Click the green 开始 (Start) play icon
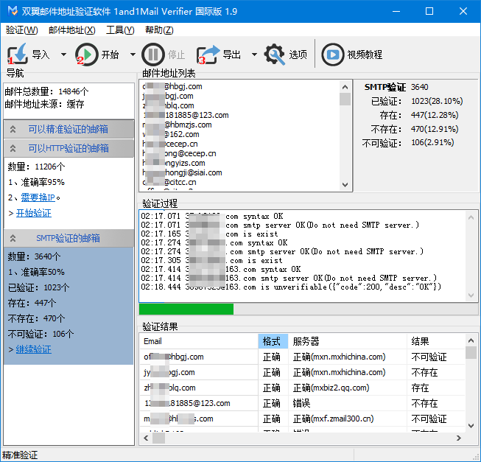 coord(87,54)
